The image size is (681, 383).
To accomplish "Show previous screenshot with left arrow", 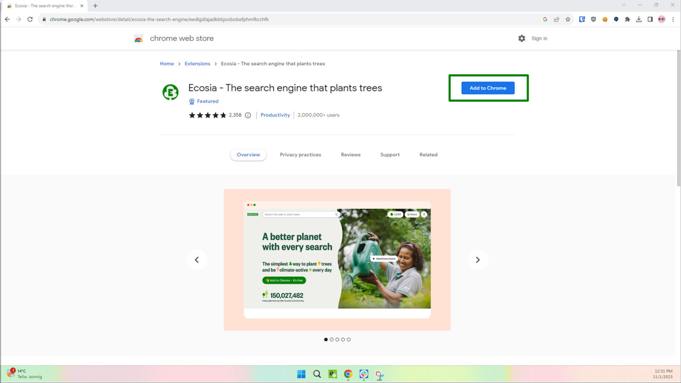I will coord(197,260).
